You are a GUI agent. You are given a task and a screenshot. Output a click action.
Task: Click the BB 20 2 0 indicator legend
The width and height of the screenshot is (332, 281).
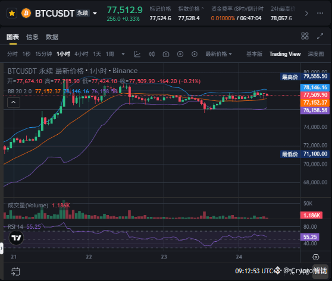[x=20, y=91]
